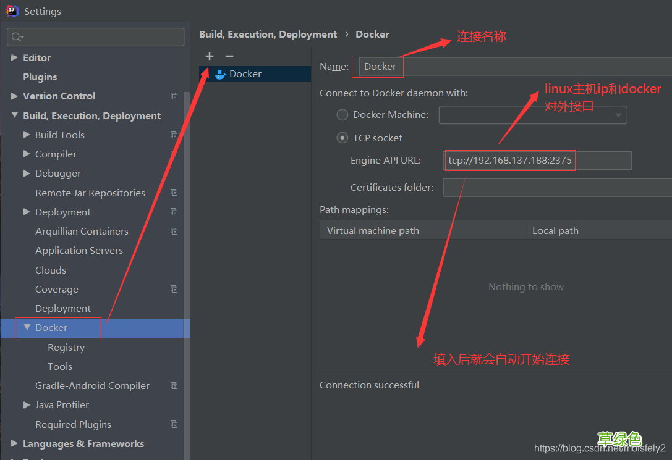The height and width of the screenshot is (460, 672).
Task: Go to Build, Execution, Deployment breadcrumb
Action: [x=268, y=34]
